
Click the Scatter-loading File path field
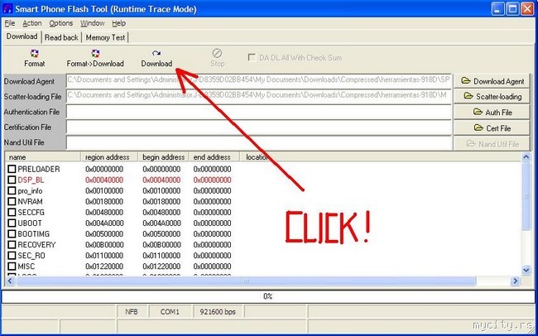pos(259,96)
